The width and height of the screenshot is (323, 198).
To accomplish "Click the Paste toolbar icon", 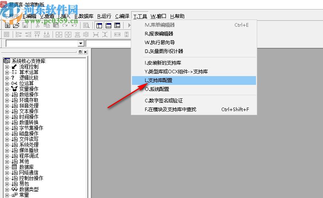I will 56,25.
